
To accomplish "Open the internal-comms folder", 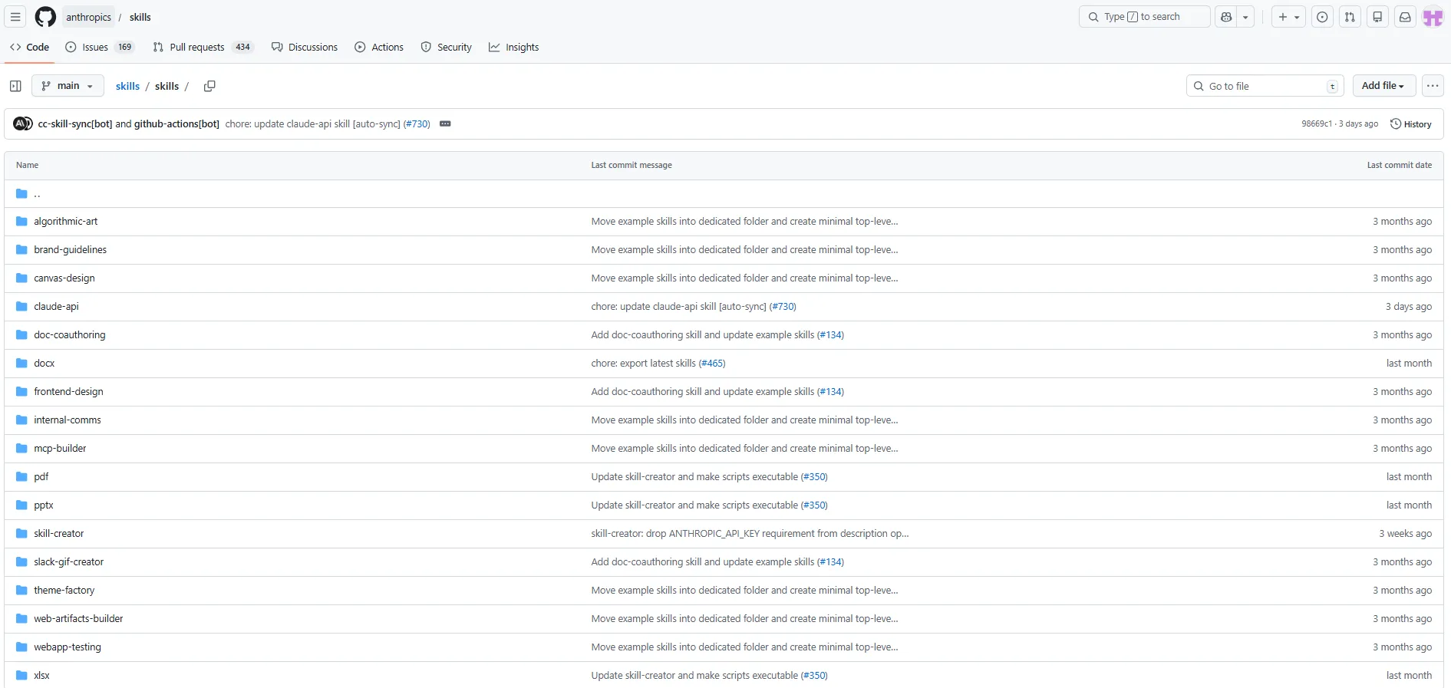I will [x=68, y=420].
